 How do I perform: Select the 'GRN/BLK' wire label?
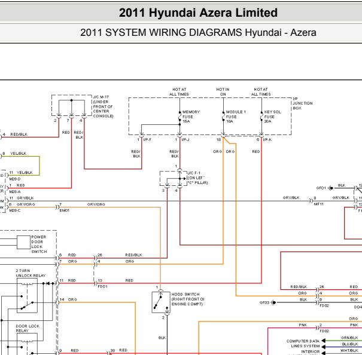[x=349, y=338]
